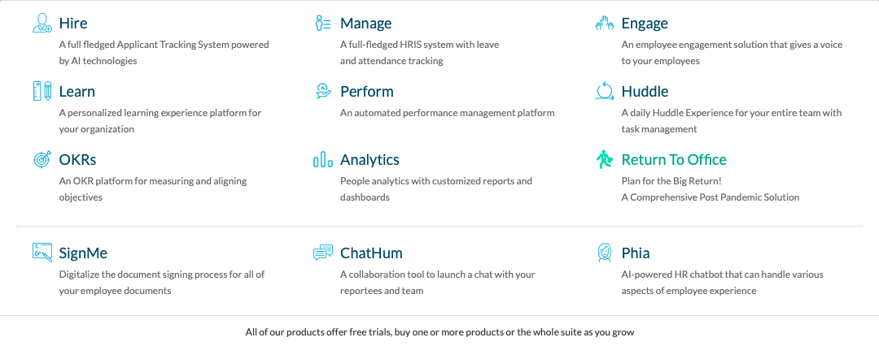Click the Learn description about personalized learning

tap(160, 120)
